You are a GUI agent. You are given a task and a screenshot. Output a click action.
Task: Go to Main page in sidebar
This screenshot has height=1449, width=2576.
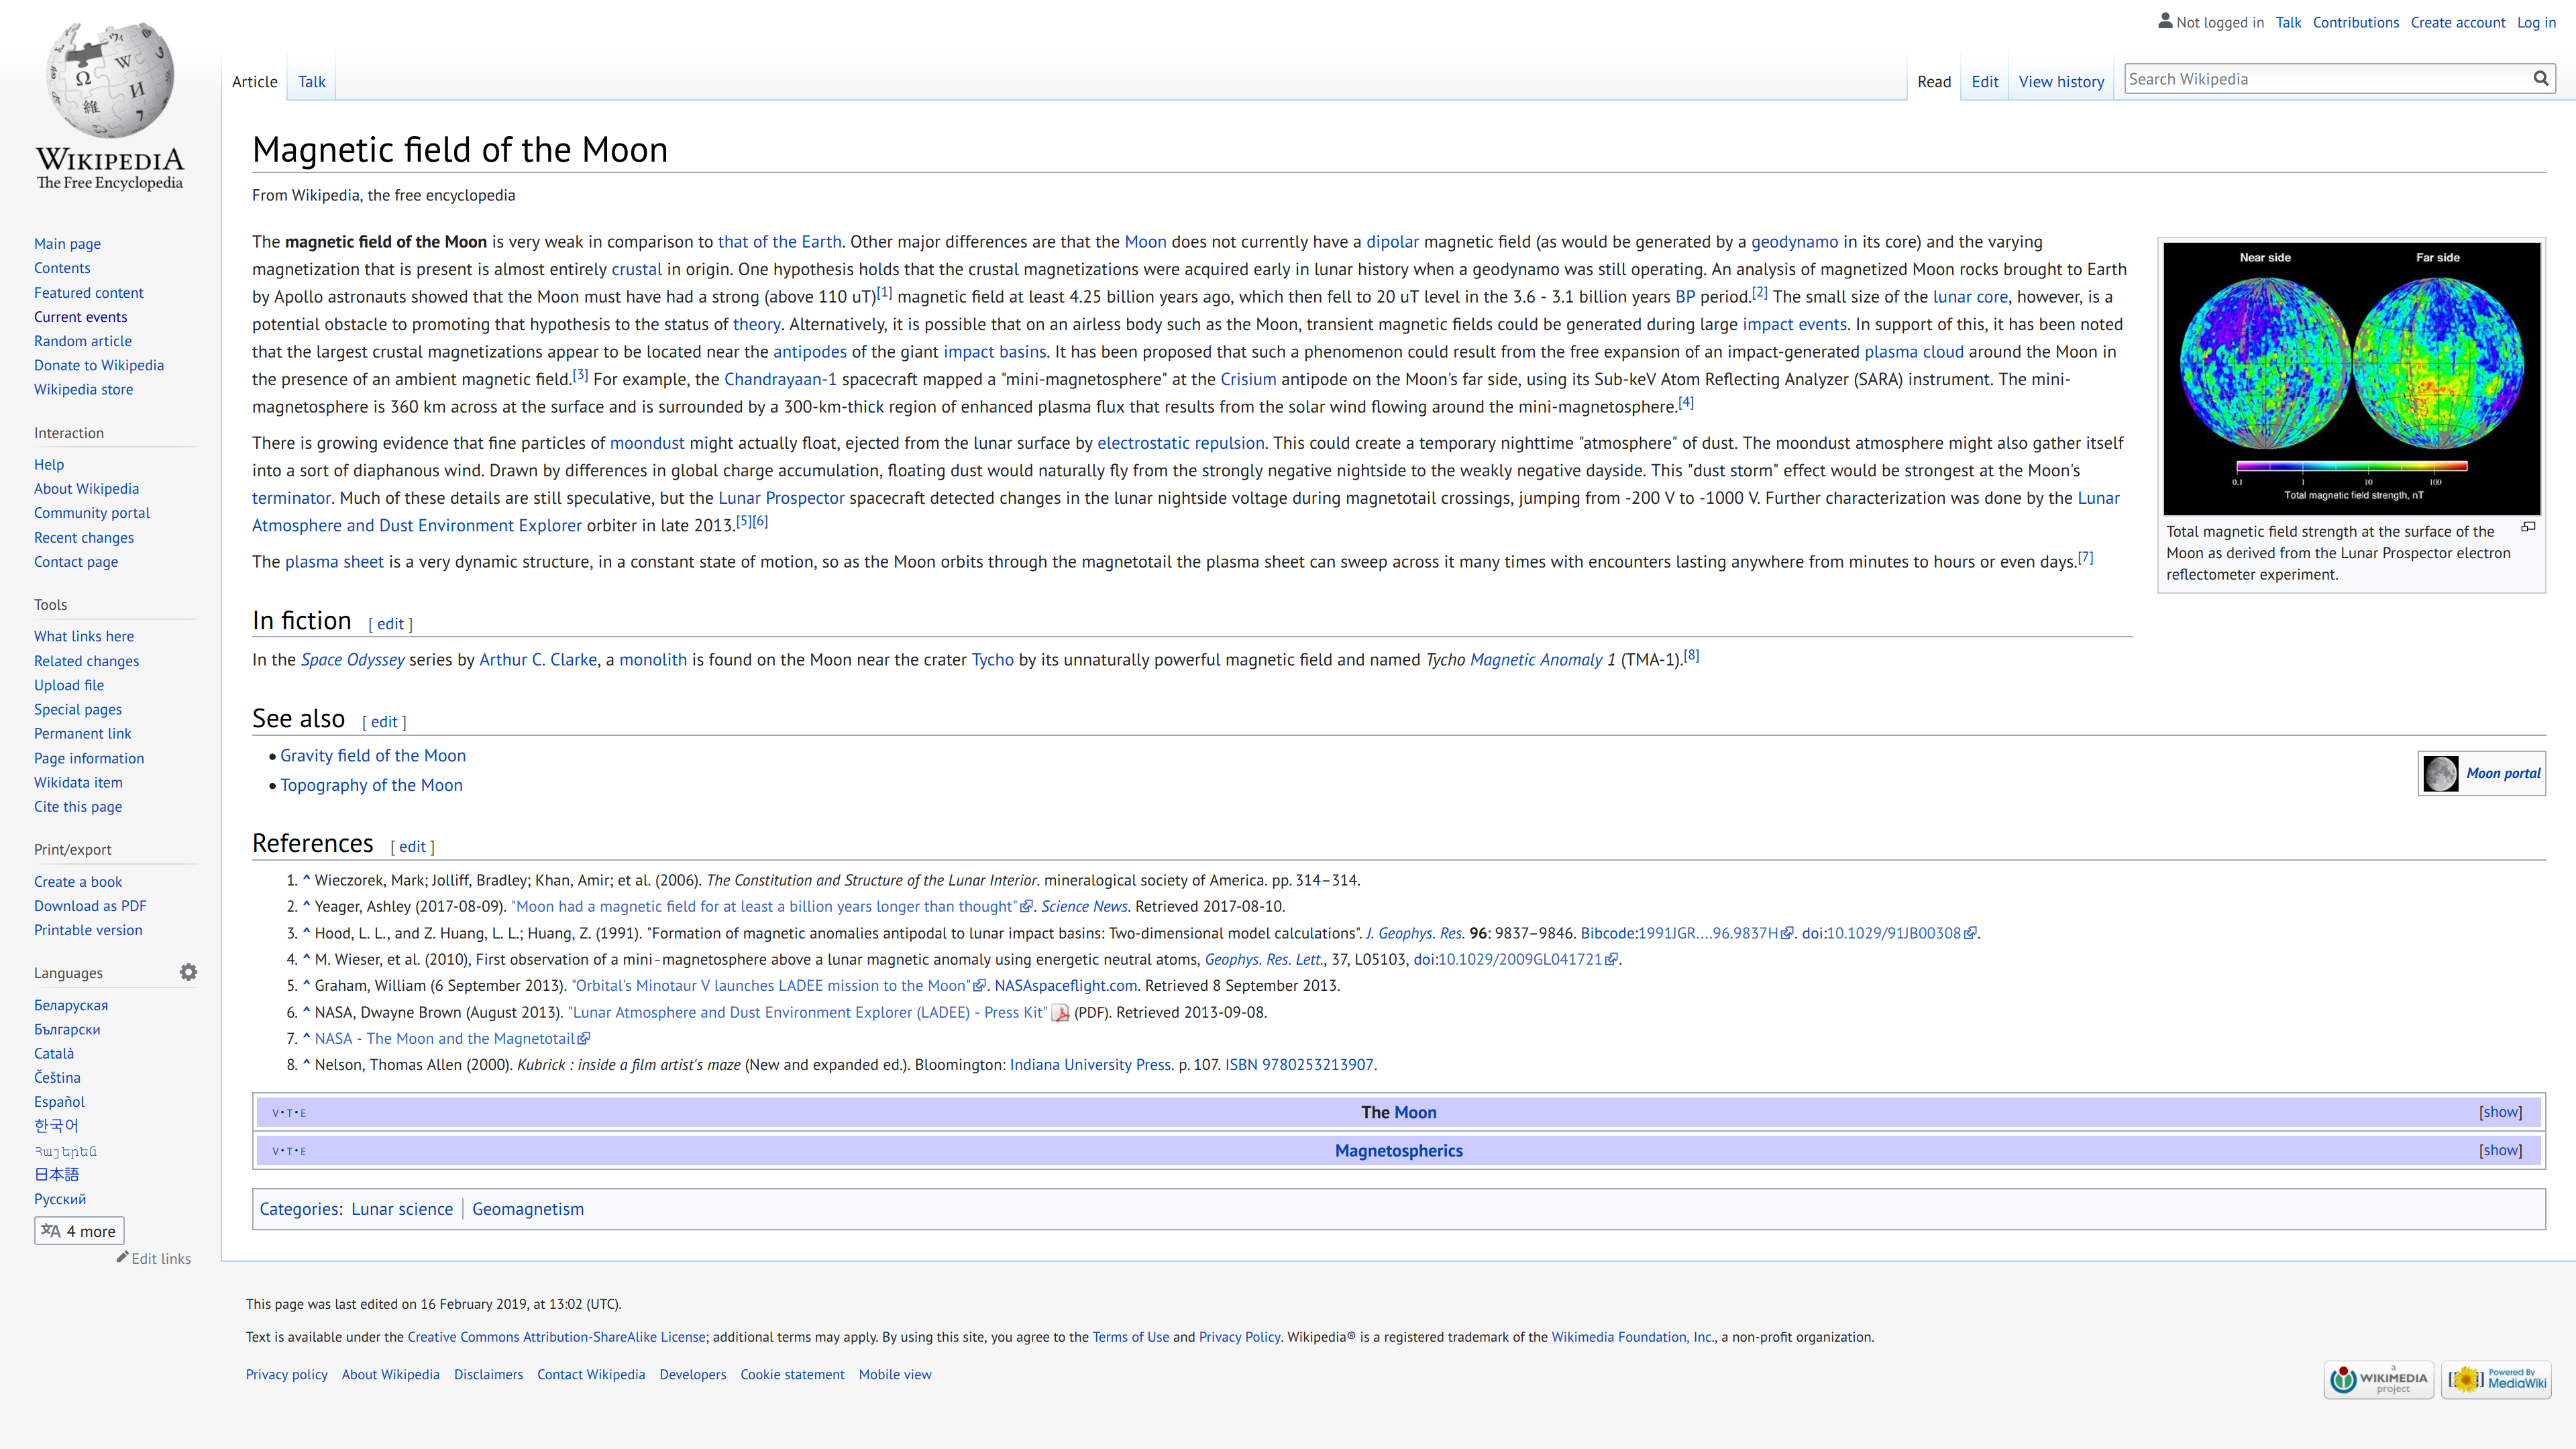(x=67, y=244)
